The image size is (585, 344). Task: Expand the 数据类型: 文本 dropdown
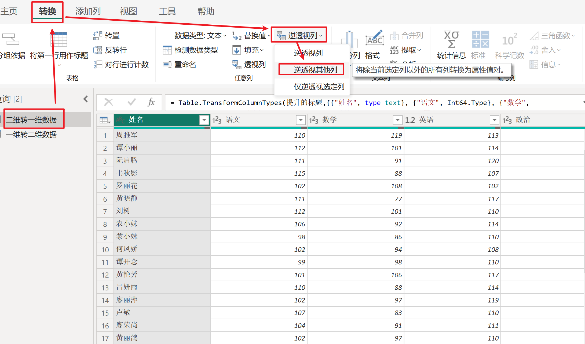(200, 35)
